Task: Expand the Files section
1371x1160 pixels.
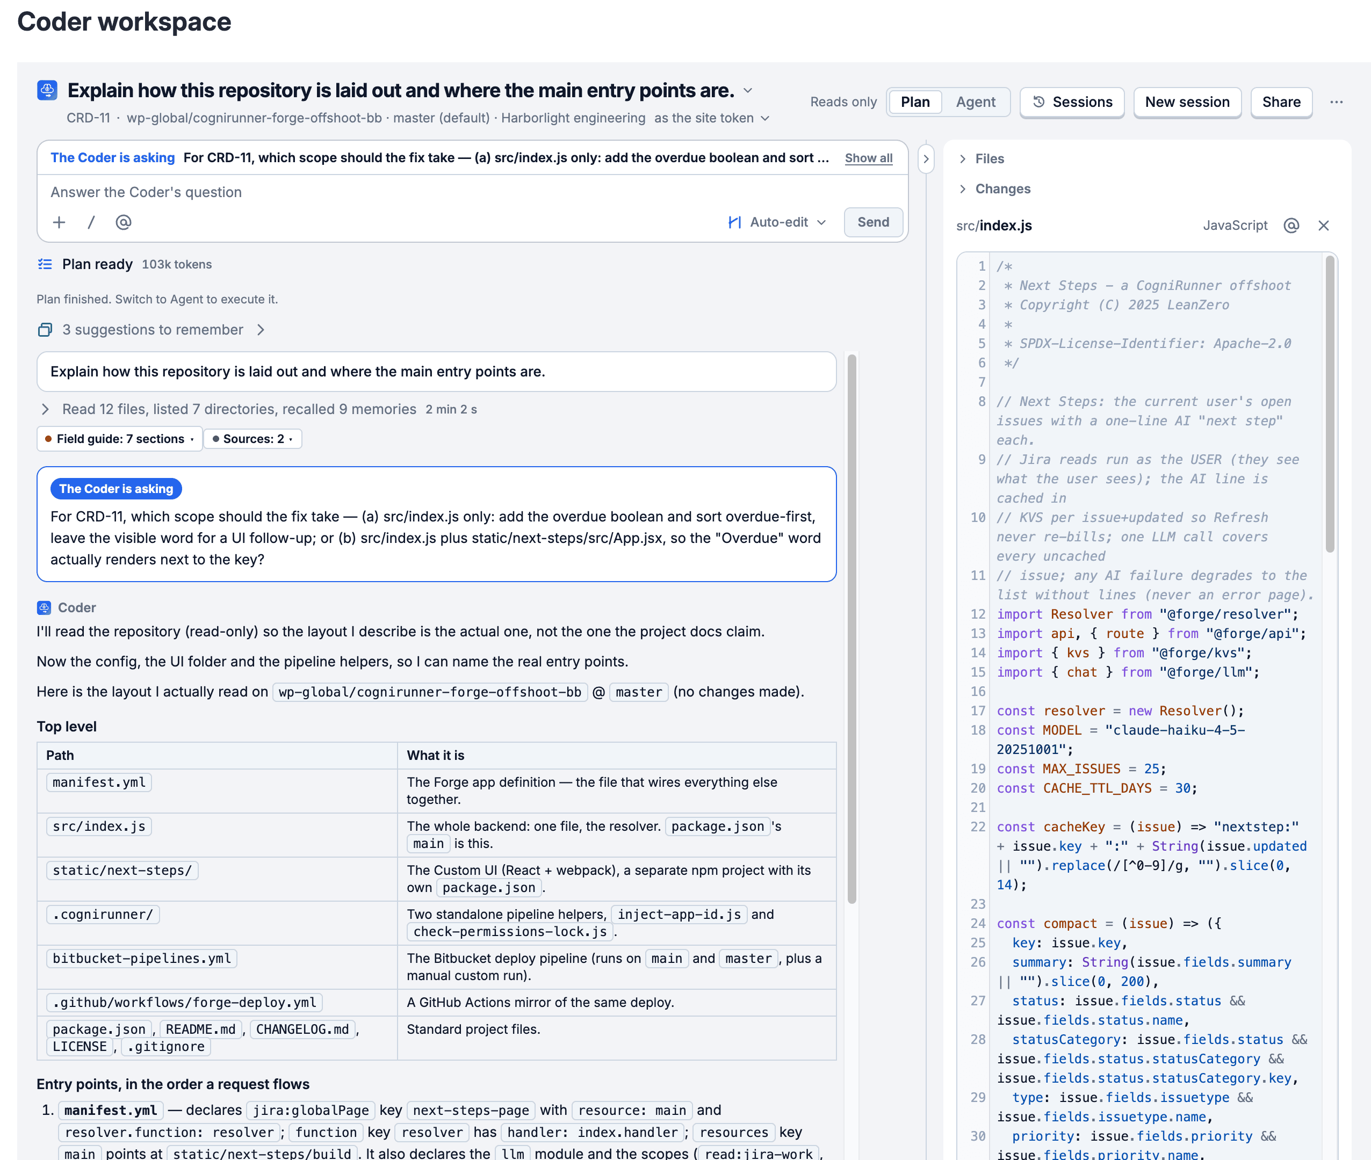Action: (x=981, y=158)
